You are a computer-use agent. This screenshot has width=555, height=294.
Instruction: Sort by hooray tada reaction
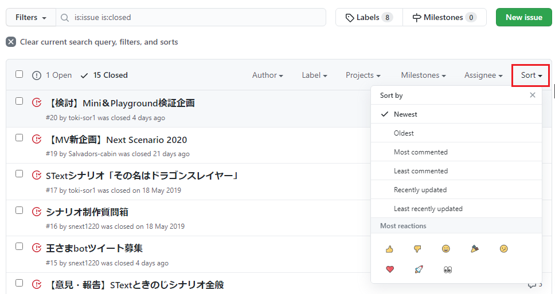click(x=475, y=249)
